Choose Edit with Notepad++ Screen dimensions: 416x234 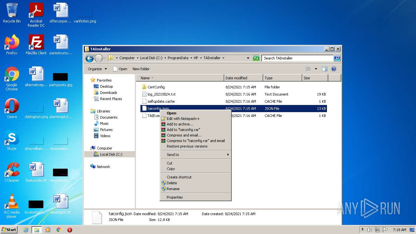pyautogui.click(x=196, y=119)
